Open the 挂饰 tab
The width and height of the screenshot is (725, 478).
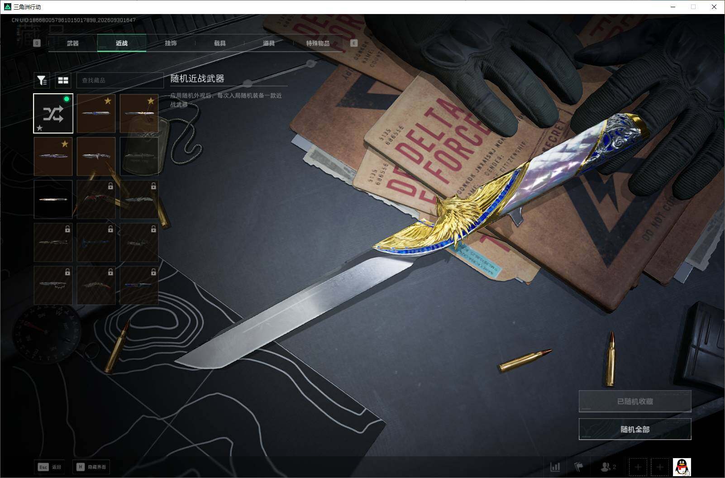(171, 43)
